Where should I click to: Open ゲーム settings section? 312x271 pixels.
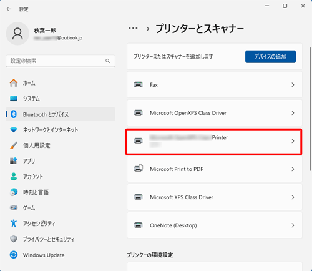pyautogui.click(x=61, y=208)
